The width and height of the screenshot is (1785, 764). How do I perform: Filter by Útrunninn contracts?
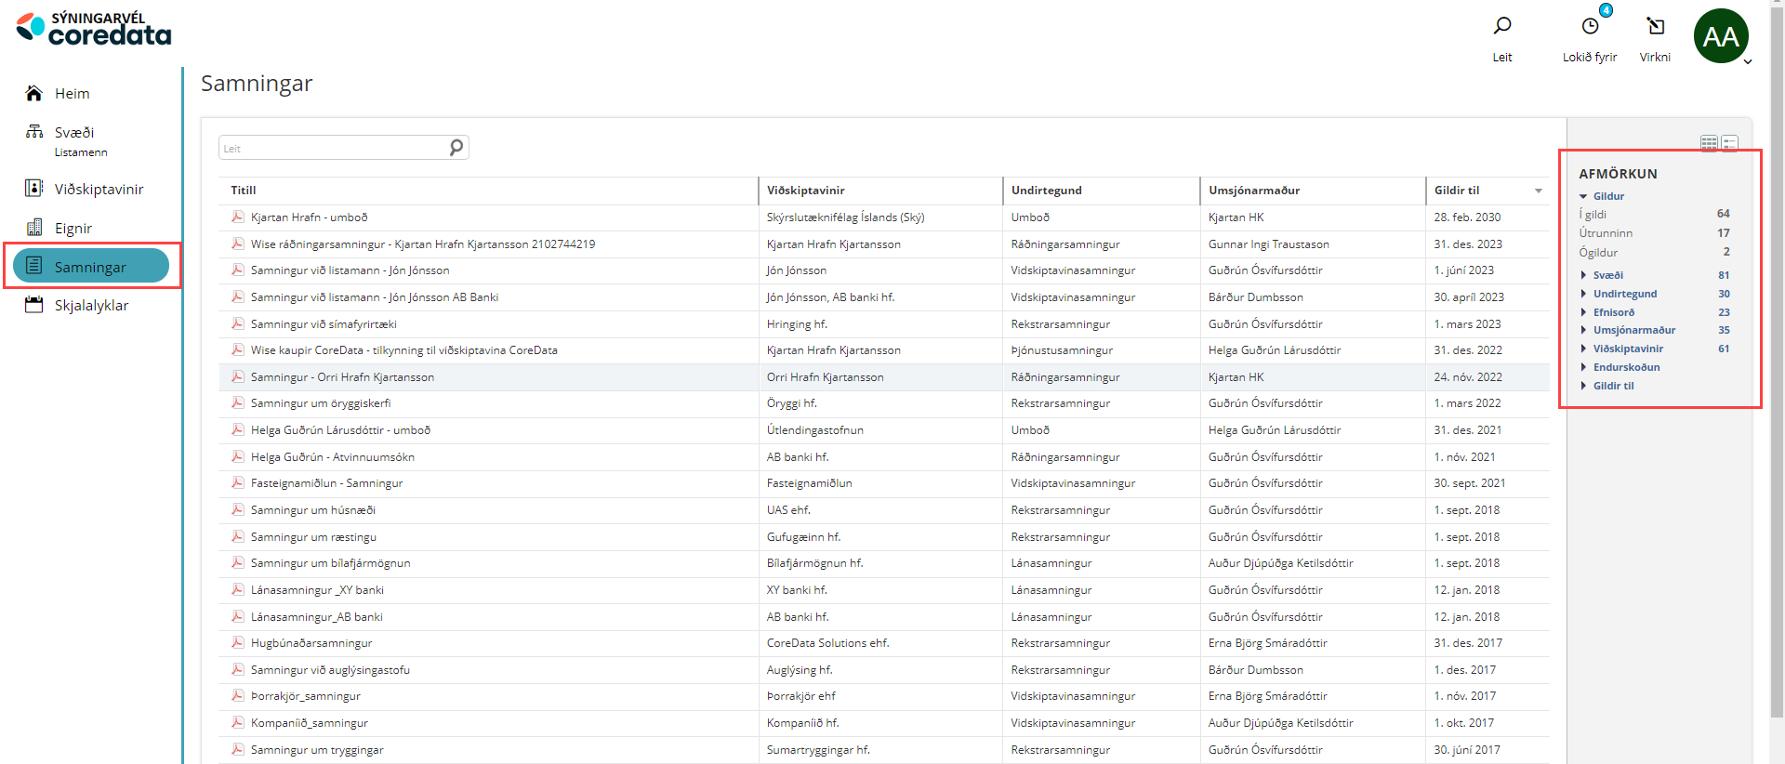(x=1606, y=233)
